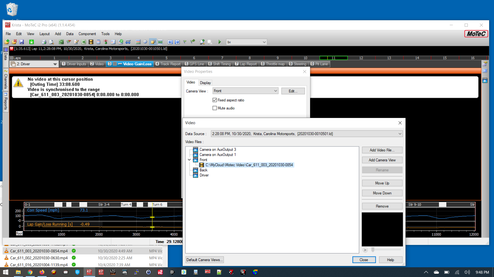Click the film strip video toolbar icon
494x277 pixels.
click(91, 42)
